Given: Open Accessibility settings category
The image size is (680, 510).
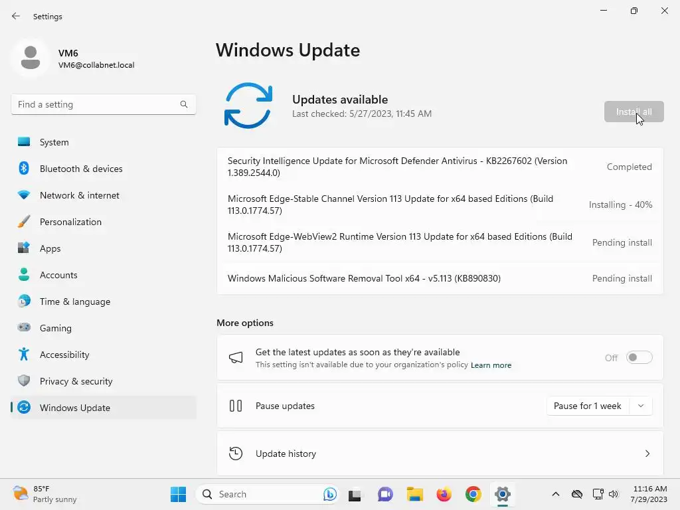Looking at the screenshot, I should [104, 355].
